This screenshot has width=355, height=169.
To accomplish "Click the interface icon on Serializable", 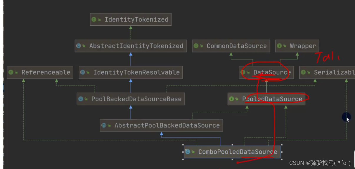I will [x=303, y=72].
